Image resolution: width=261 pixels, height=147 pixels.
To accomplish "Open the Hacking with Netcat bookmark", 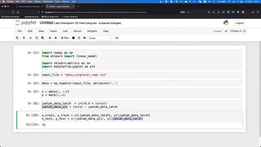I will tap(11, 17).
